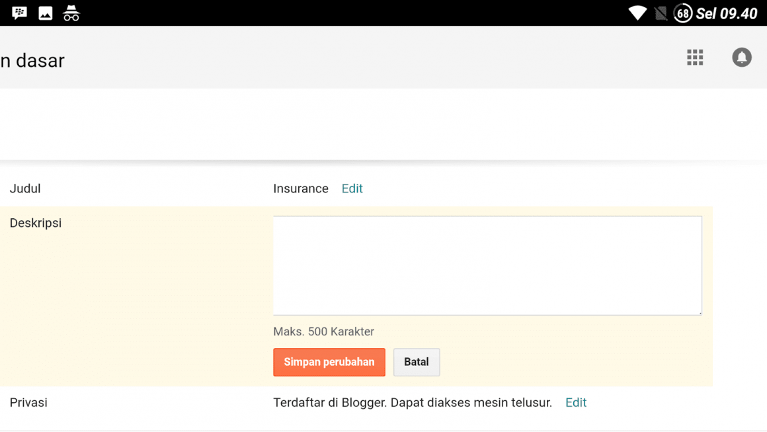The image size is (767, 432).
Task: Click Edit link next to Insurance title
Action: click(x=352, y=189)
